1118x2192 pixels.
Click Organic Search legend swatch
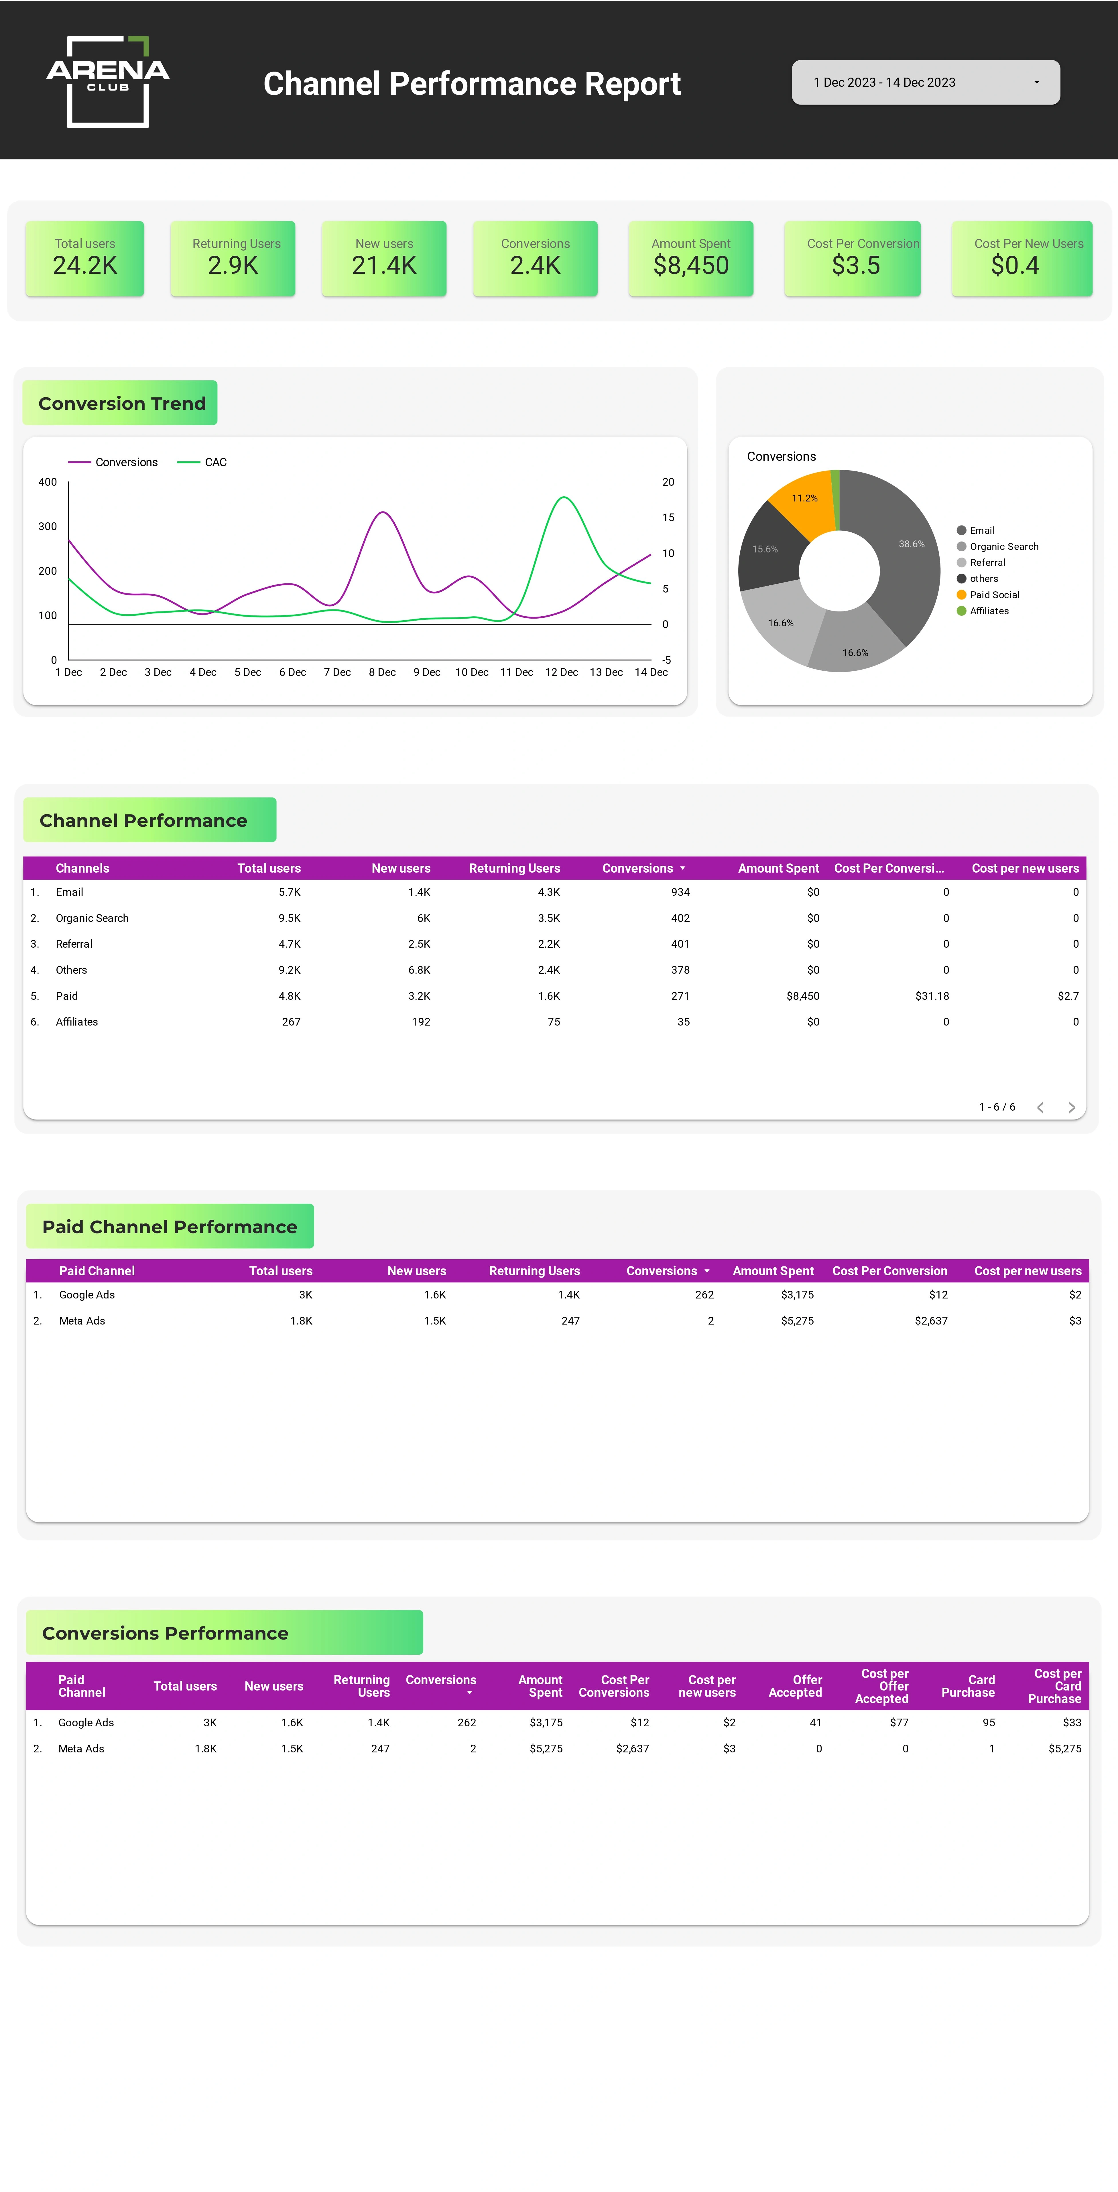click(961, 546)
